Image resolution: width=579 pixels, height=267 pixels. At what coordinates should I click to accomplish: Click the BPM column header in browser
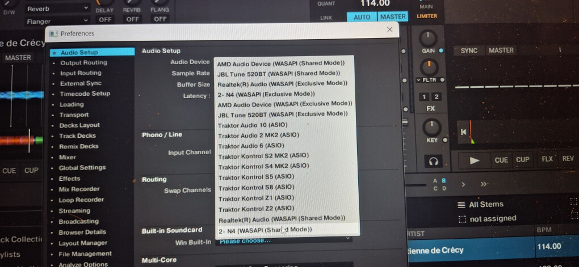[544, 230]
